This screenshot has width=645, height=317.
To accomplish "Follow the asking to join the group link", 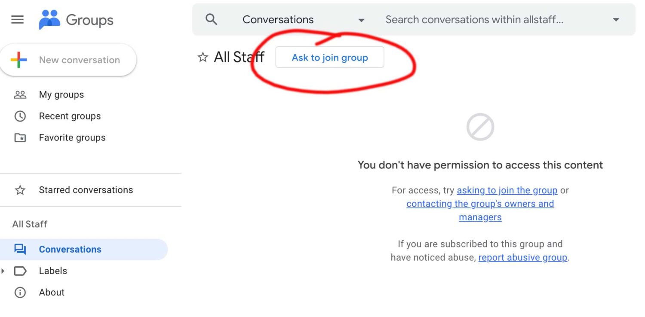I will coord(507,190).
